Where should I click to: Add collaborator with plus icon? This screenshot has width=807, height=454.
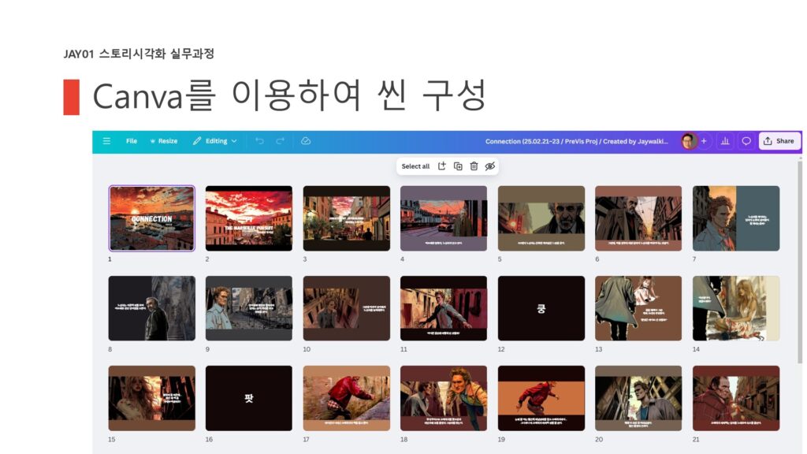coord(704,141)
